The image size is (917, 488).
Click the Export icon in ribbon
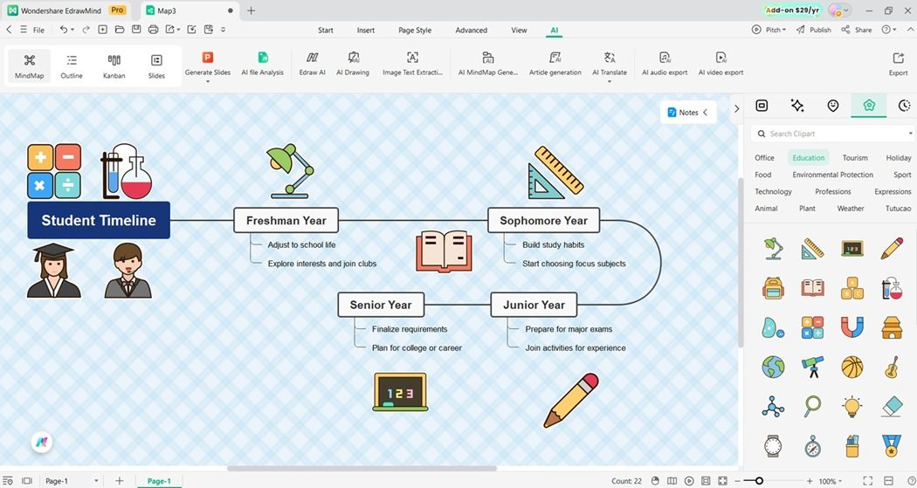point(899,58)
